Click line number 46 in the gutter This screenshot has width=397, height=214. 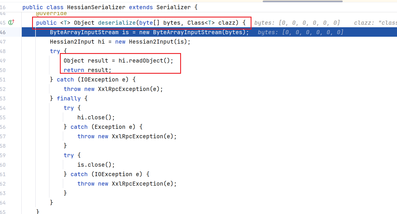[3, 32]
